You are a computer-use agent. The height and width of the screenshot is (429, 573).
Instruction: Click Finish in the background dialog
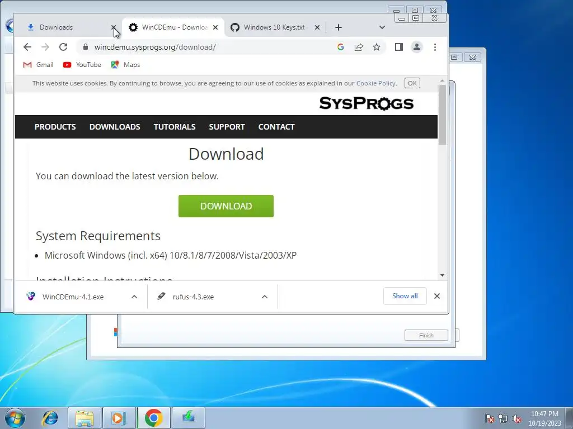click(x=426, y=335)
